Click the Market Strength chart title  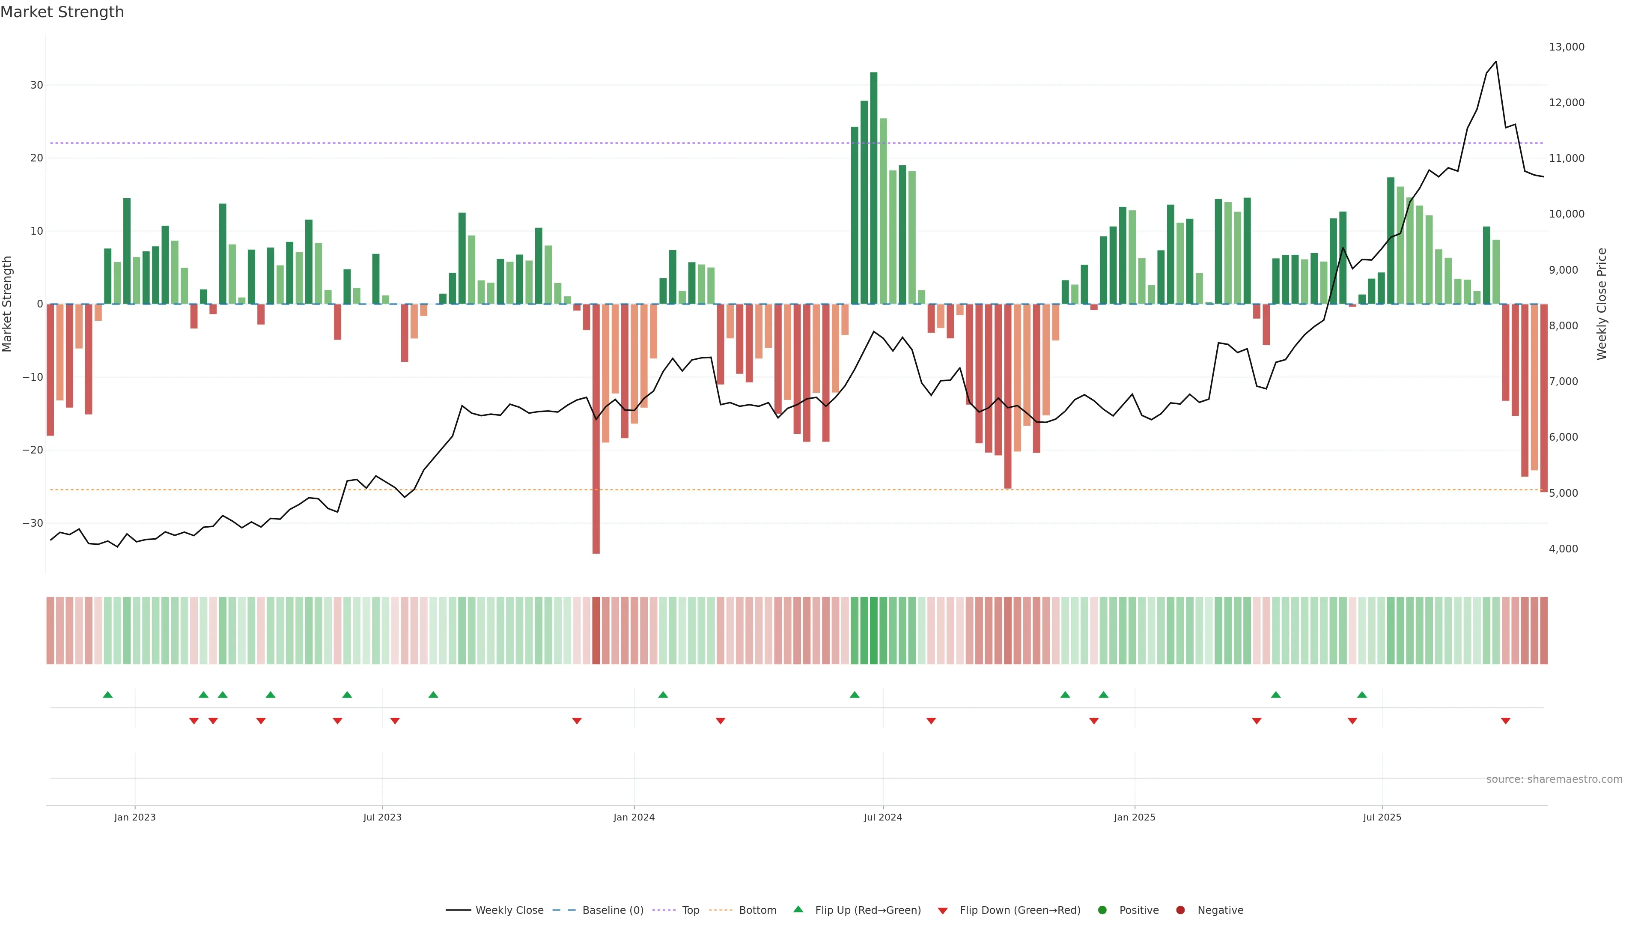click(62, 12)
